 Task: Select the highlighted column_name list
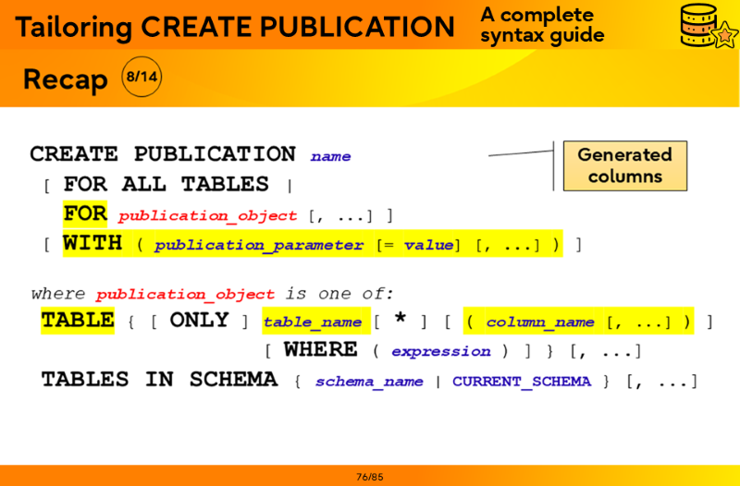point(578,322)
